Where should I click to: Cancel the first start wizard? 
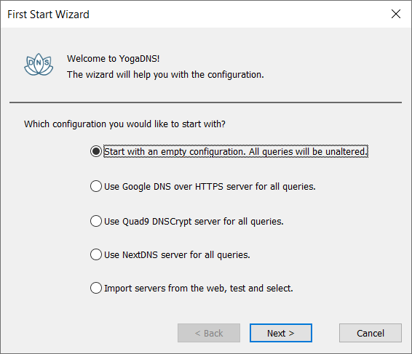[x=371, y=333]
